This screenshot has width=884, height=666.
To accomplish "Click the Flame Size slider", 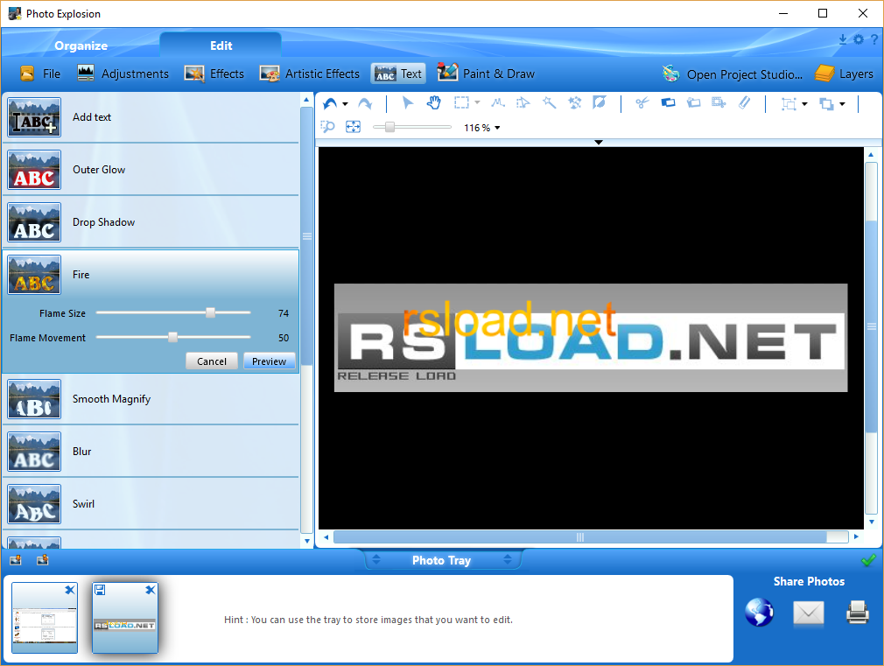I will [173, 312].
